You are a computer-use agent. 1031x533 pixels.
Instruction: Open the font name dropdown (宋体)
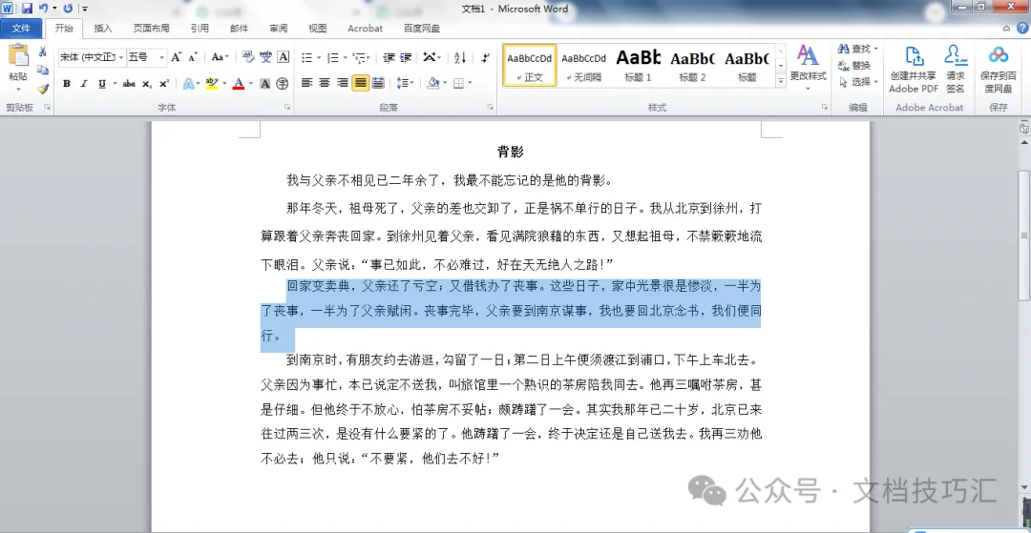[121, 58]
